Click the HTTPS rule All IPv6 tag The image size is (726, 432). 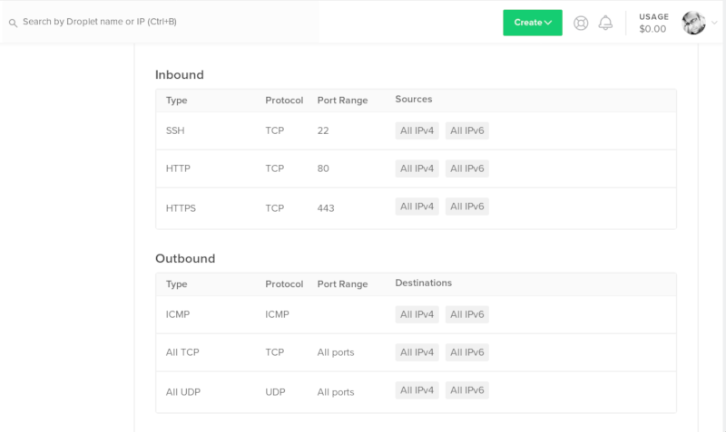[466, 206]
